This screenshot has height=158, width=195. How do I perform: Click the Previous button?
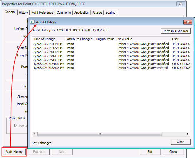tap(39, 152)
